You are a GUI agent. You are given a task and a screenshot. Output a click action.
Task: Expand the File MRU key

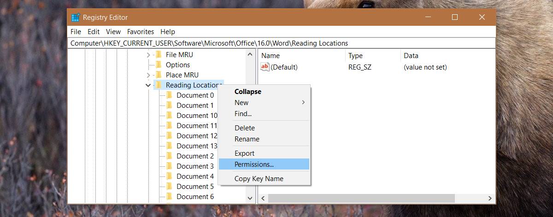click(148, 55)
